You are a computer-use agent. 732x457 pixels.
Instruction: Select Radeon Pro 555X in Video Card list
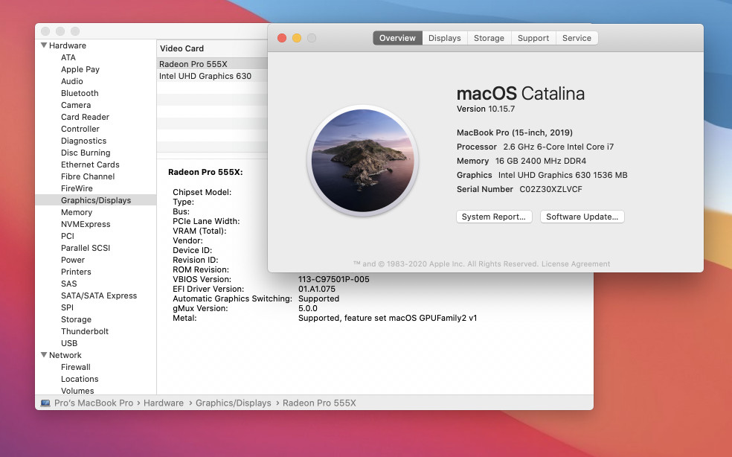coord(212,64)
